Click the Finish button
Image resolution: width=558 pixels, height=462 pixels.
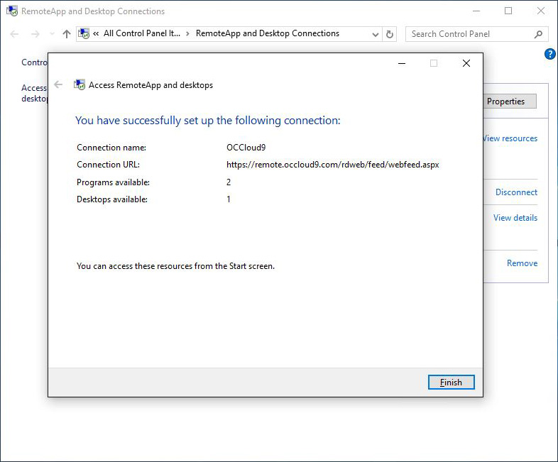pos(451,382)
